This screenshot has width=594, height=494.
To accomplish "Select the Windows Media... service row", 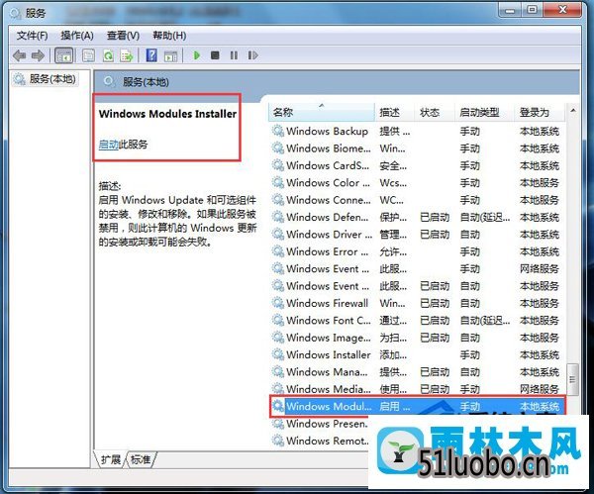I will point(417,389).
